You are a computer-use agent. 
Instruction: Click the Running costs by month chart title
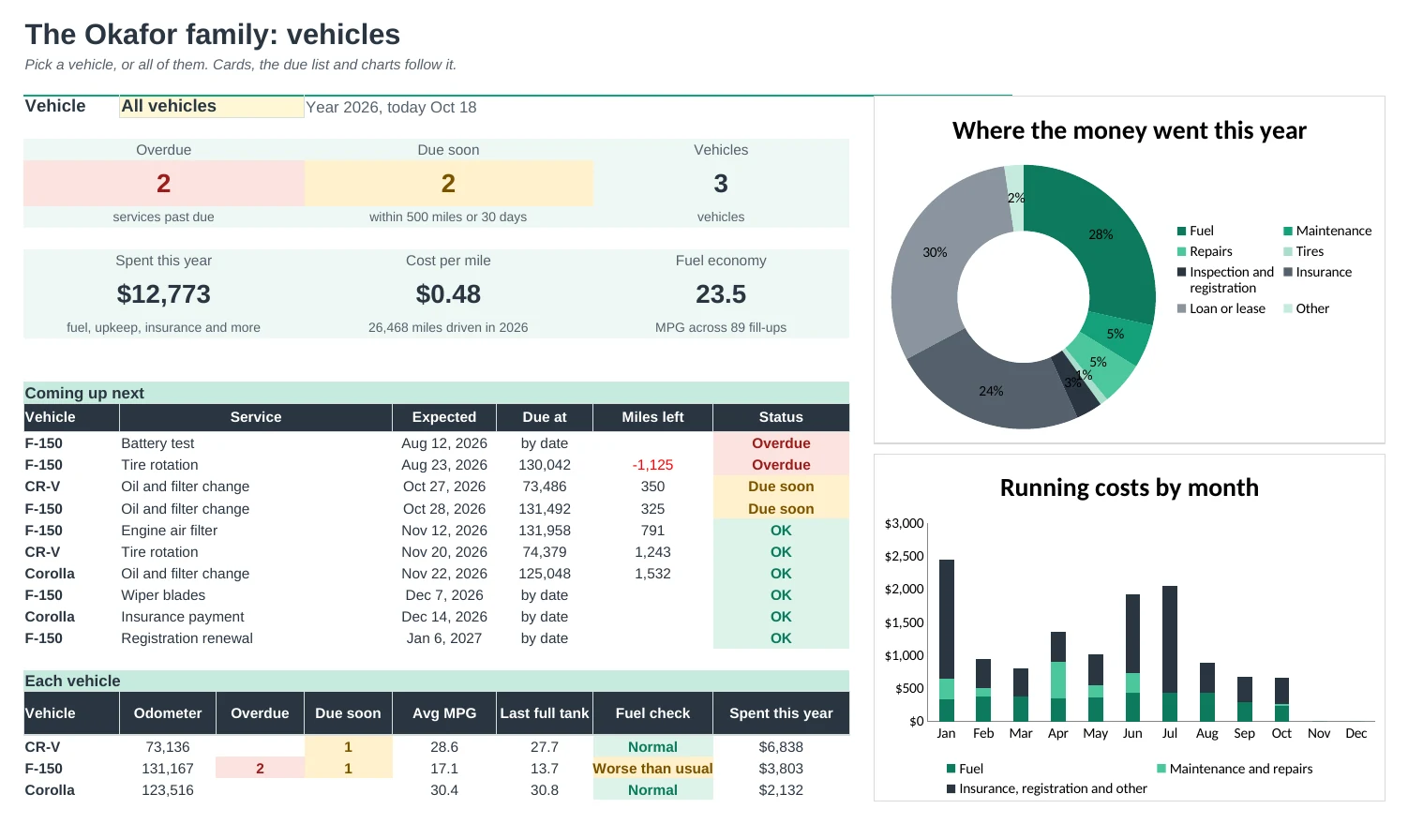click(1130, 487)
